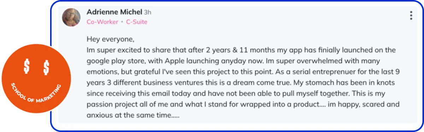
Task: Open Adrienne Michel's profile name link
Action: [114, 12]
